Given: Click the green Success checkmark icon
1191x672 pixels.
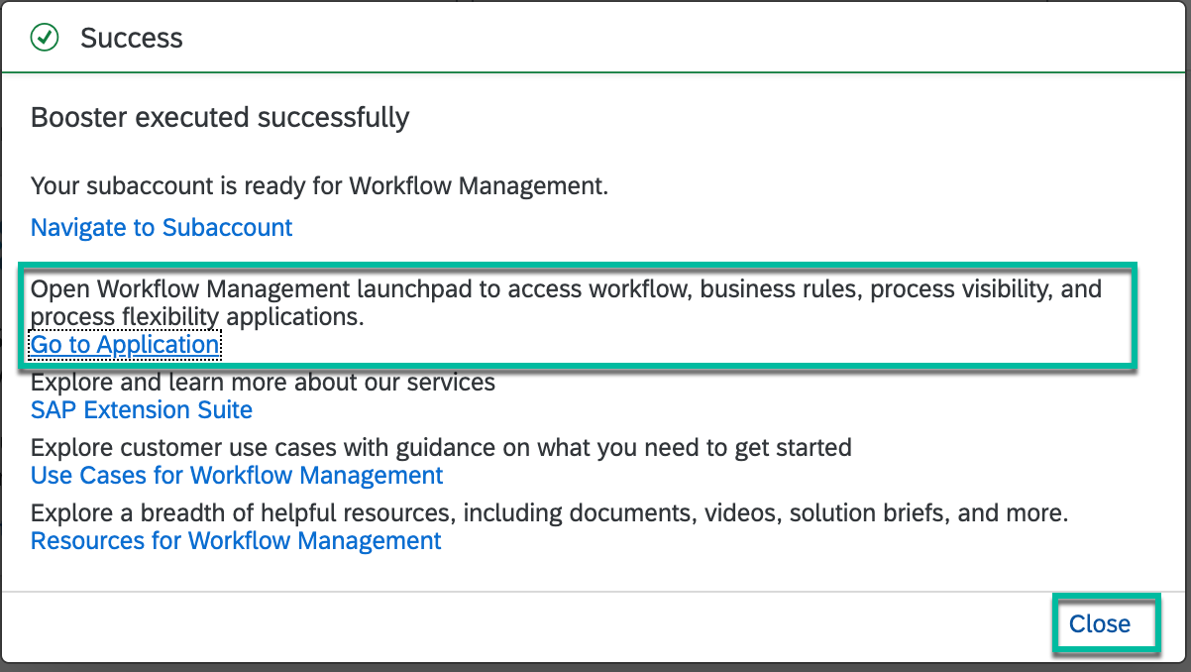Looking at the screenshot, I should click(x=45, y=39).
